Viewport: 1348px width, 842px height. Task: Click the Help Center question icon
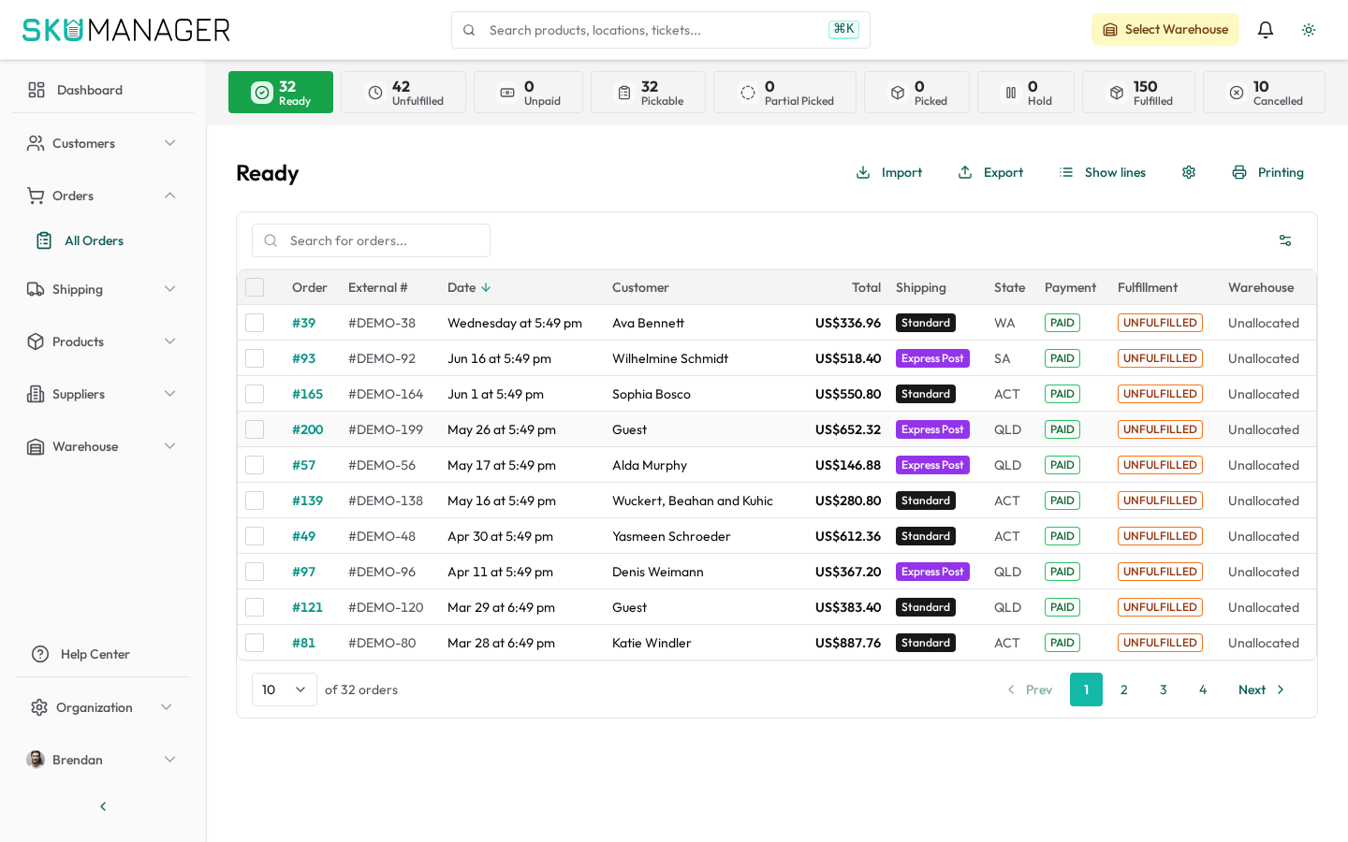(40, 654)
